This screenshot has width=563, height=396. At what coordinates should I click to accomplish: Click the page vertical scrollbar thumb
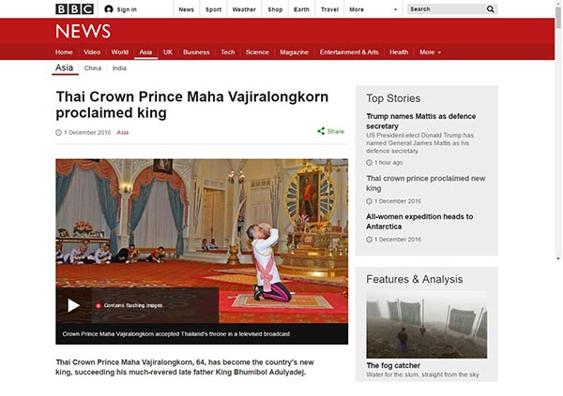pos(558,17)
